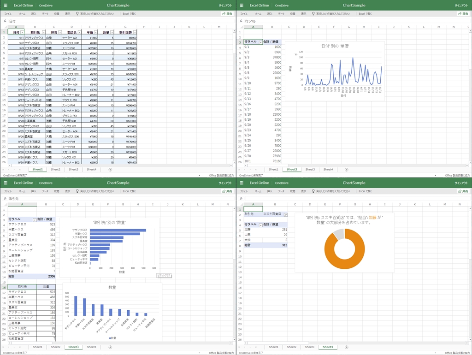Click the 共有 share button in Sheet3 window

(x=227, y=191)
